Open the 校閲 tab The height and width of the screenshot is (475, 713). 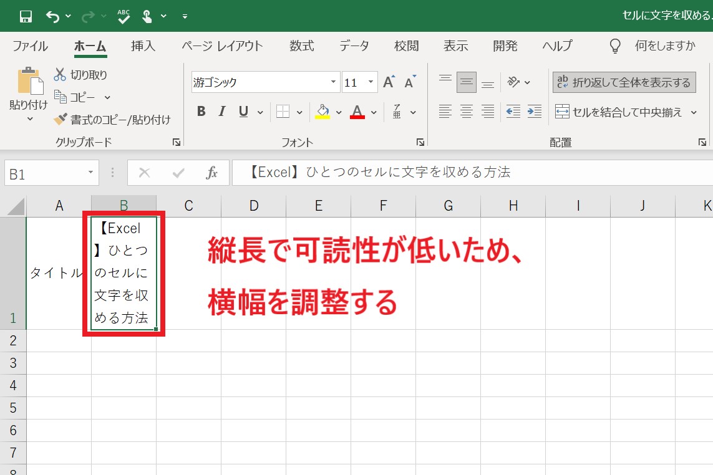[407, 46]
